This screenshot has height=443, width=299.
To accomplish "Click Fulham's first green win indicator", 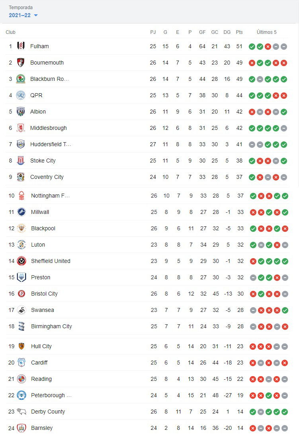I will coord(252,47).
